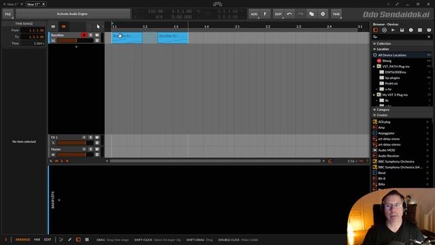
Task: Toggle the clip launcher view icon
Action: pos(53,27)
